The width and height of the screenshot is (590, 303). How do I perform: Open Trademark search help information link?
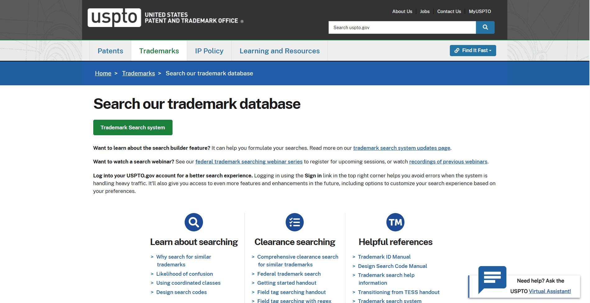pyautogui.click(x=386, y=279)
